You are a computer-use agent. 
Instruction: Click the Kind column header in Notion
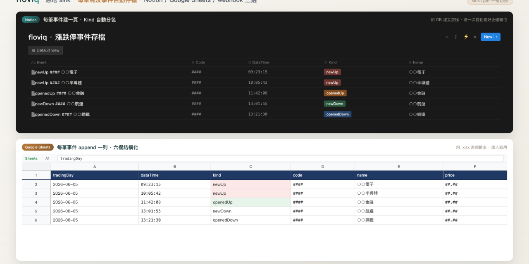[331, 63]
